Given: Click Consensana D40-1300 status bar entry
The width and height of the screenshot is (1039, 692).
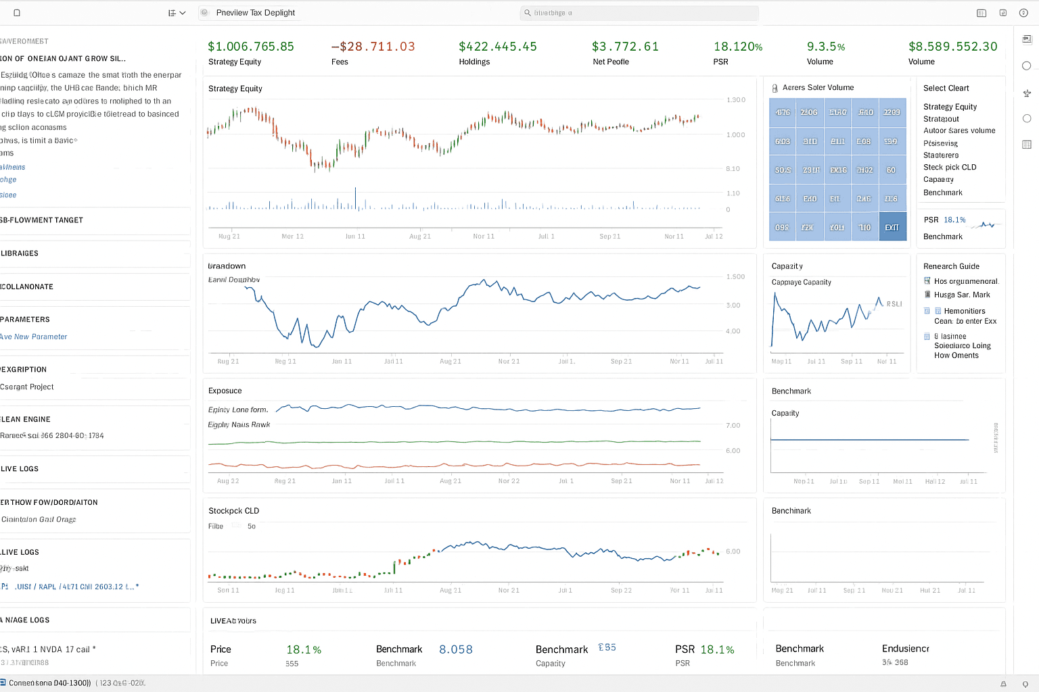Looking at the screenshot, I should pos(48,683).
